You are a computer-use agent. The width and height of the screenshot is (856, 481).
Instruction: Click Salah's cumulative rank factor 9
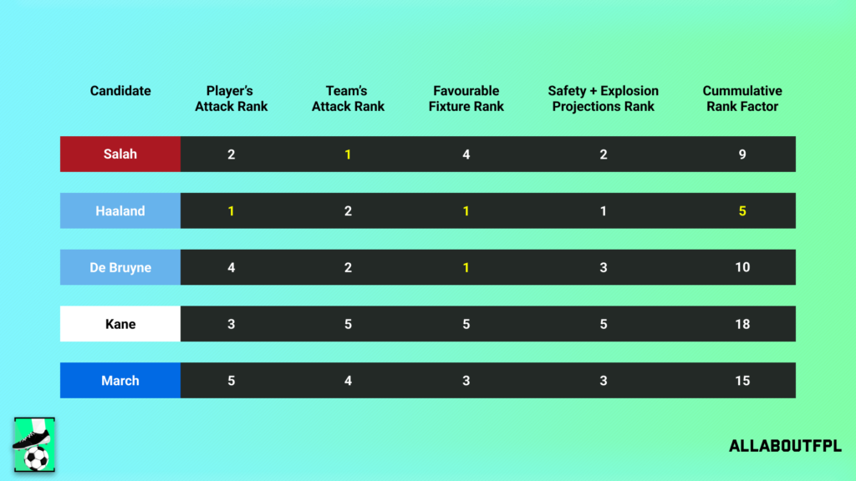point(742,154)
